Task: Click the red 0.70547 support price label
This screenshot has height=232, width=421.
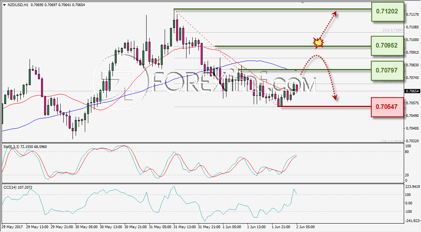Action: point(388,107)
